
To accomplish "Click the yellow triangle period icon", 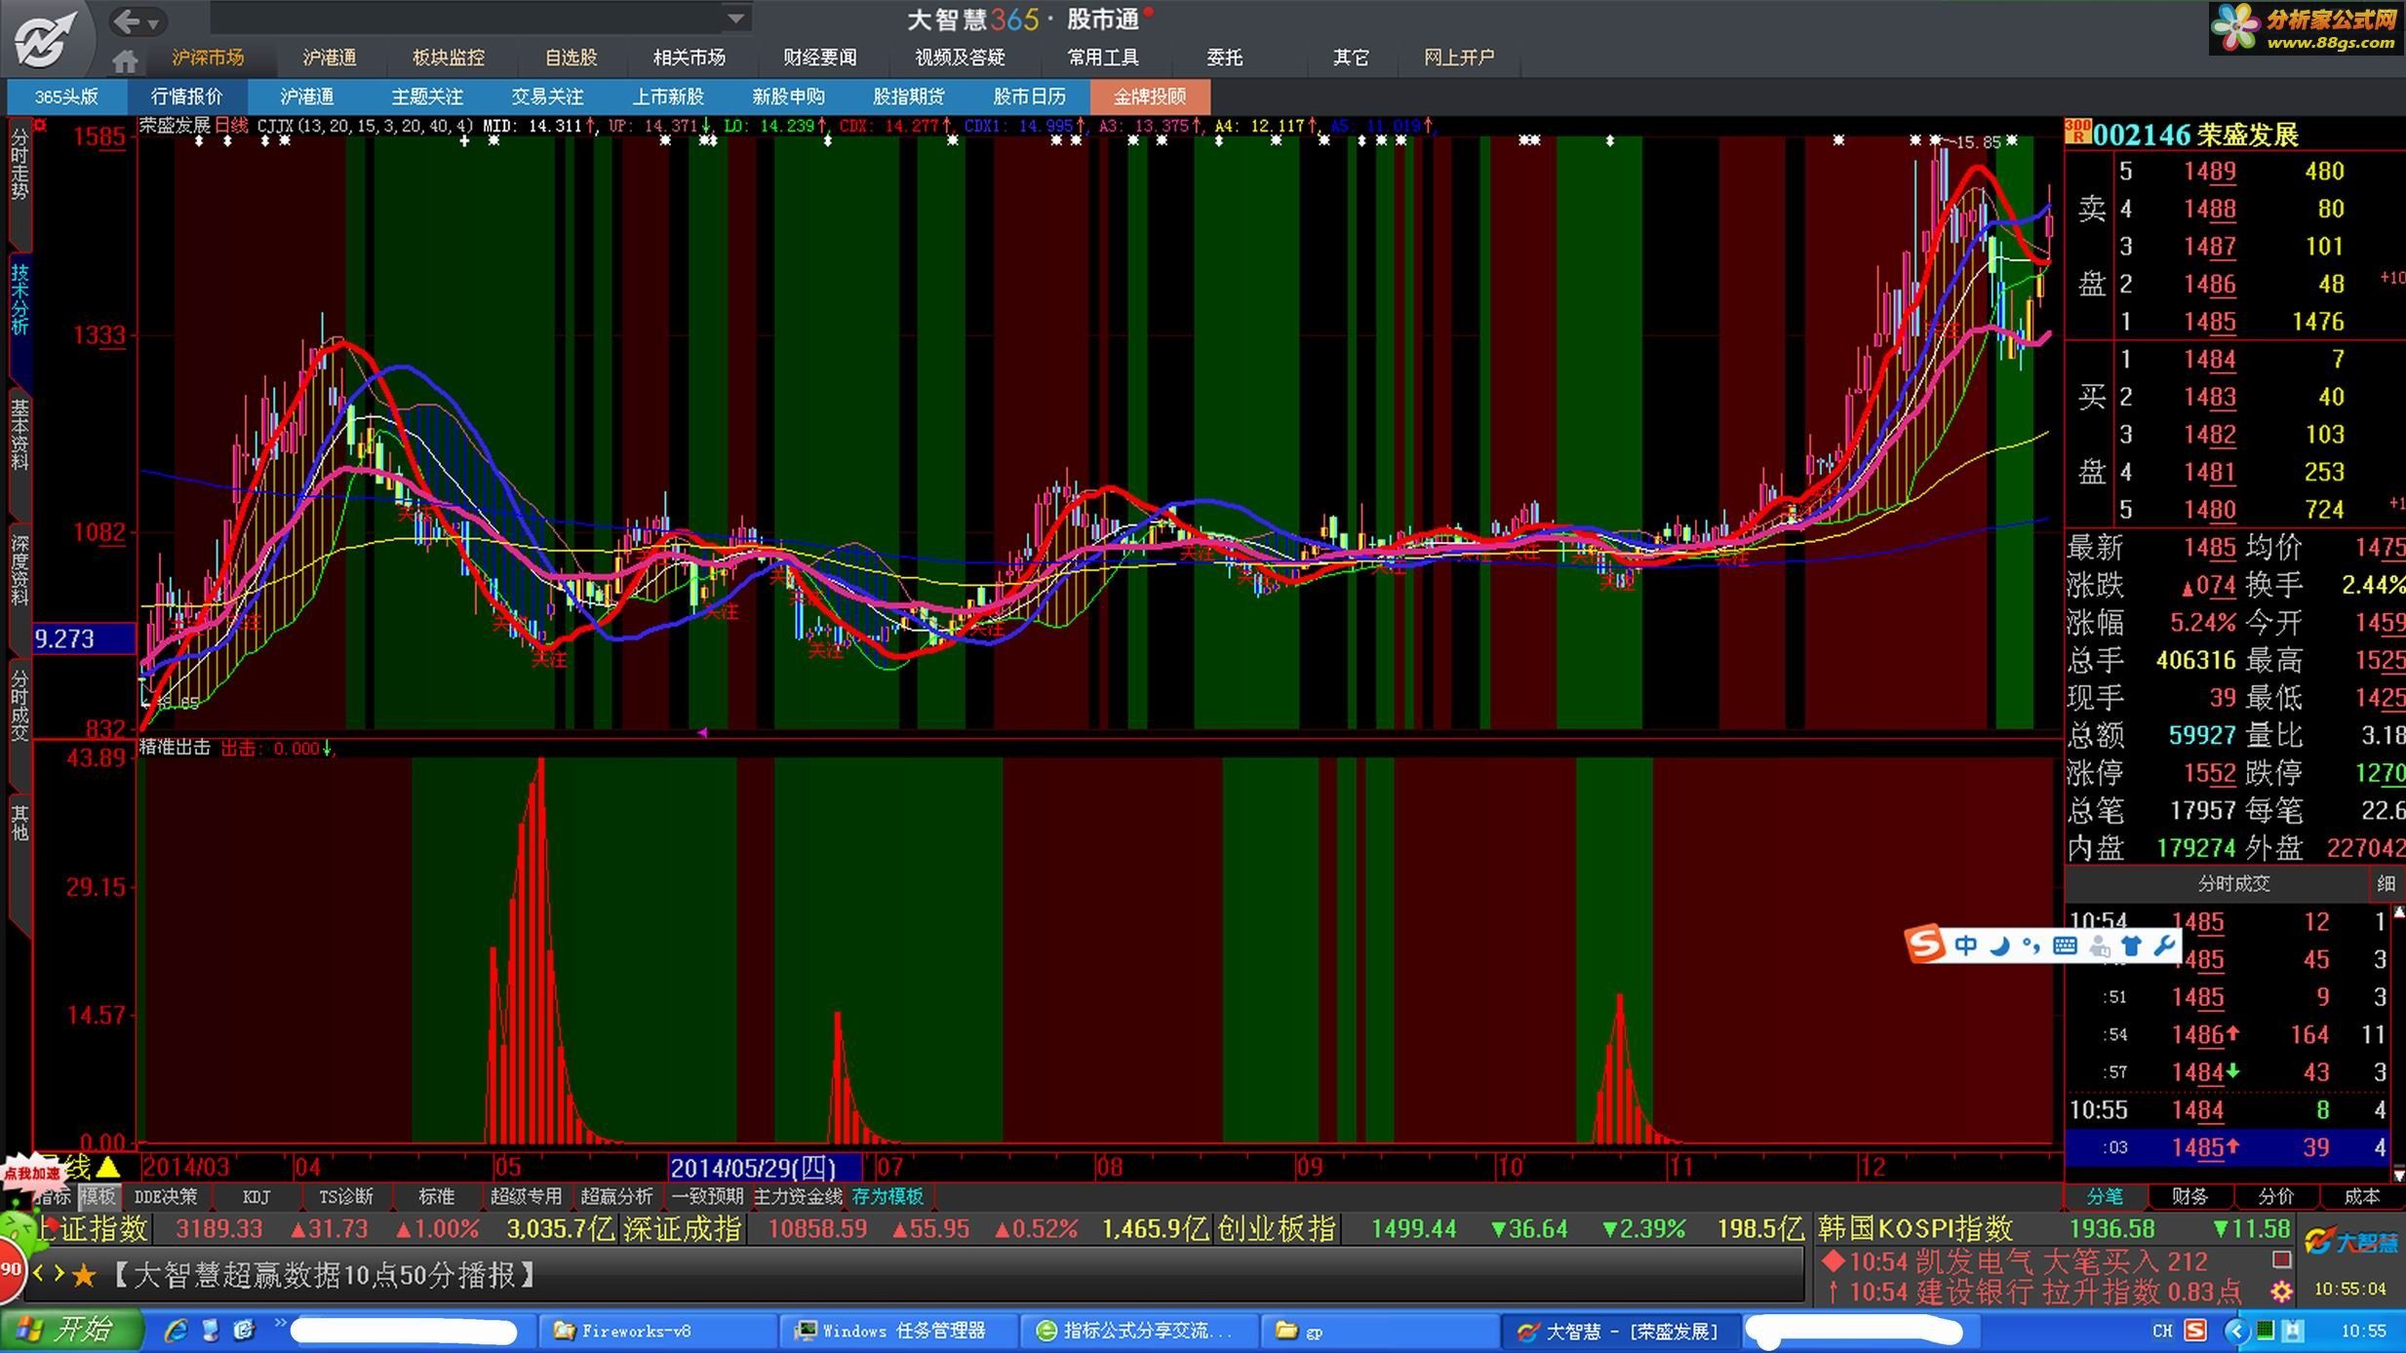I will click(x=108, y=1167).
